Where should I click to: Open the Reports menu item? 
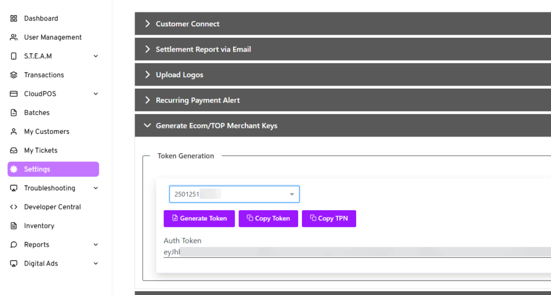click(37, 244)
